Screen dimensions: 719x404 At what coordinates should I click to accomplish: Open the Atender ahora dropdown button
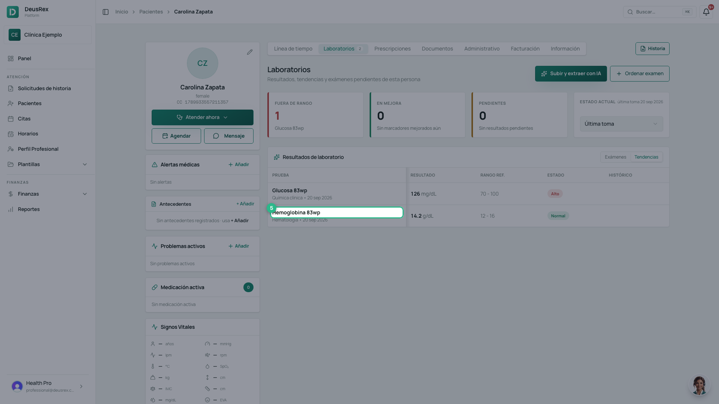click(202, 117)
